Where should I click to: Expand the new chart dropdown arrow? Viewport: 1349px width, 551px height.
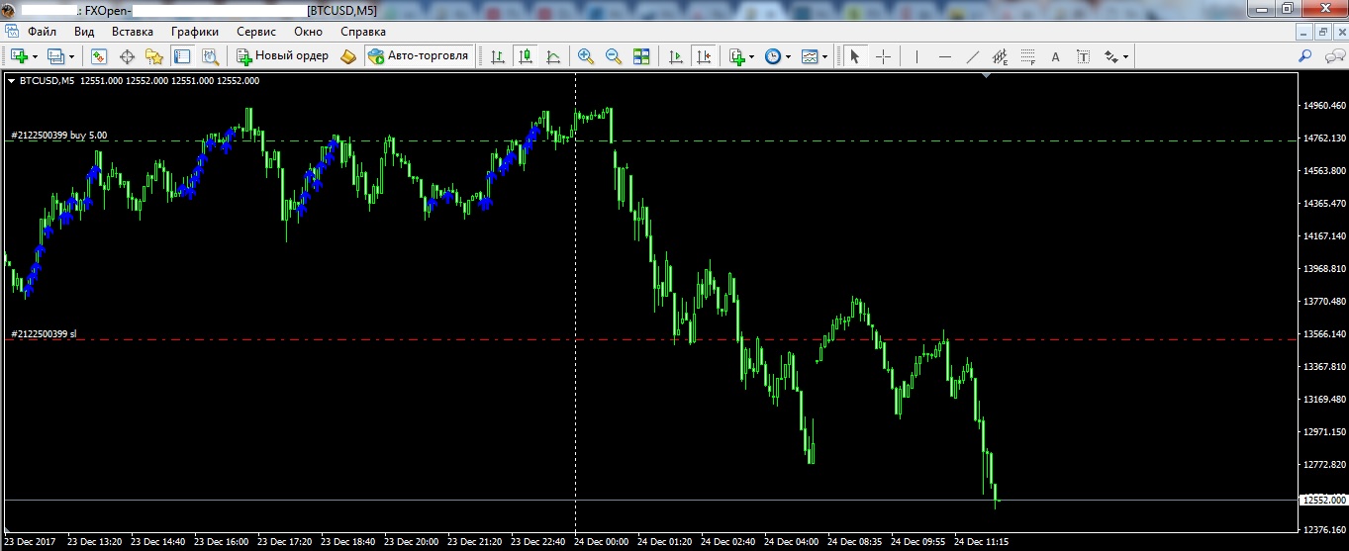[36, 56]
